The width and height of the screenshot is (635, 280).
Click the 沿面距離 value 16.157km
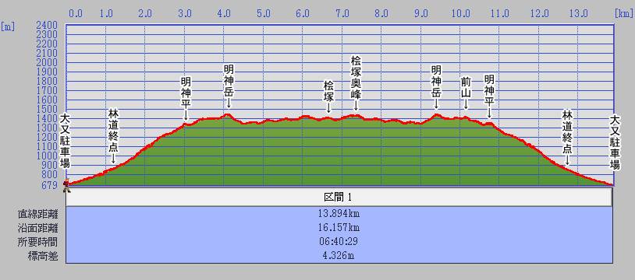[x=339, y=228]
